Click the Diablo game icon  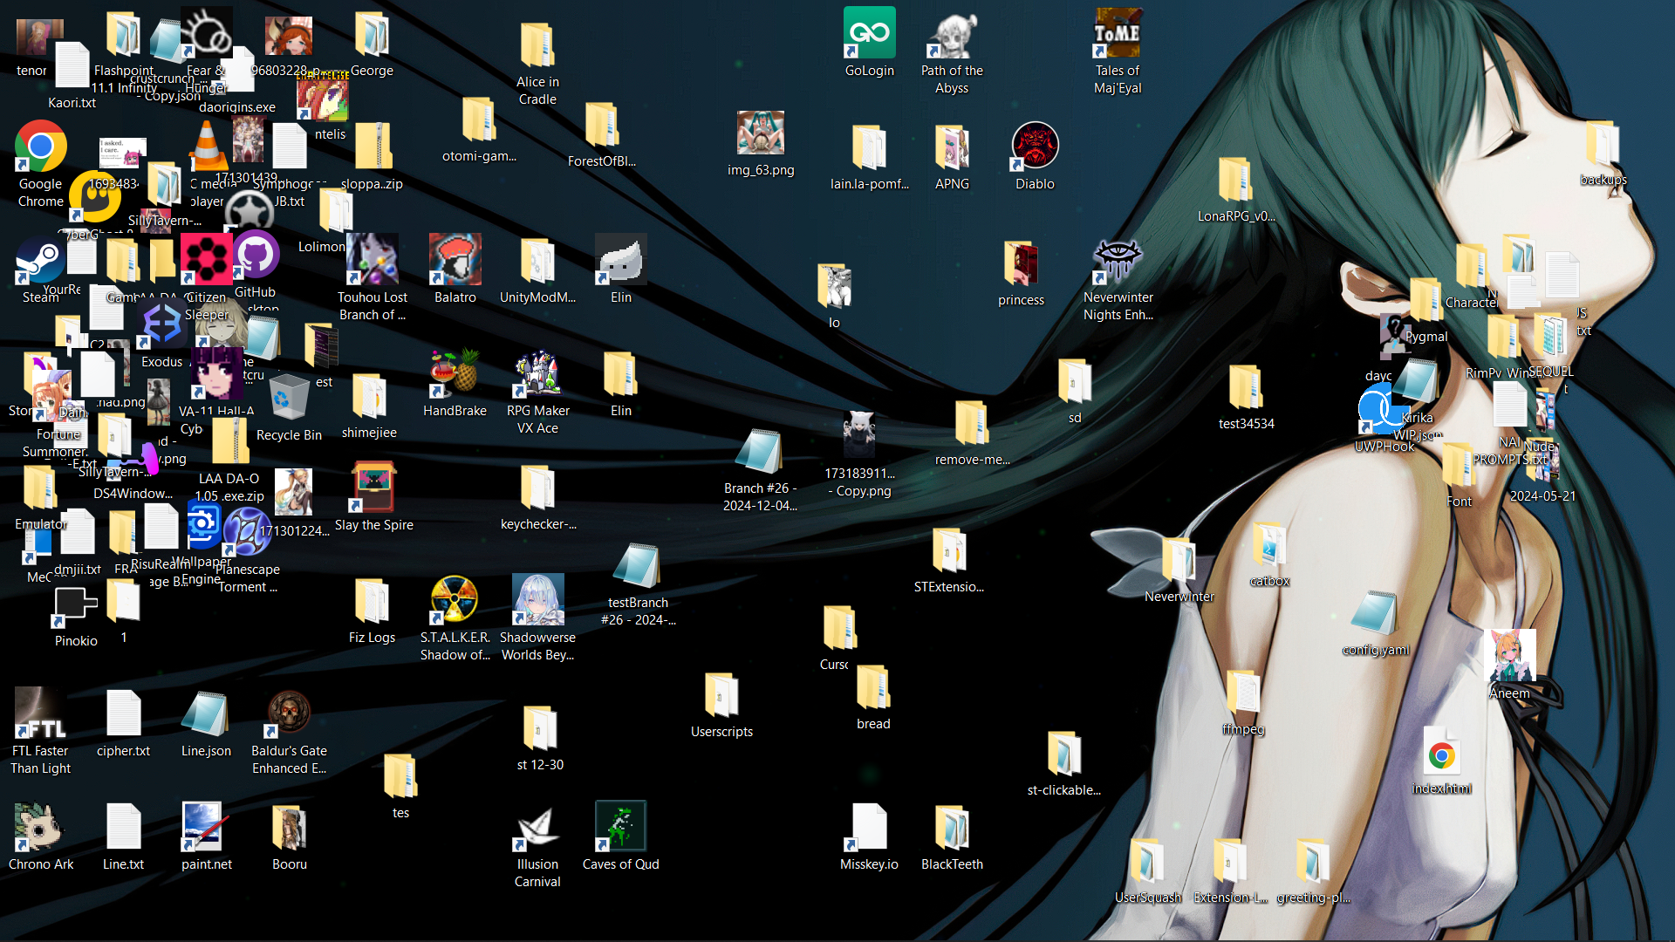pos(1035,147)
